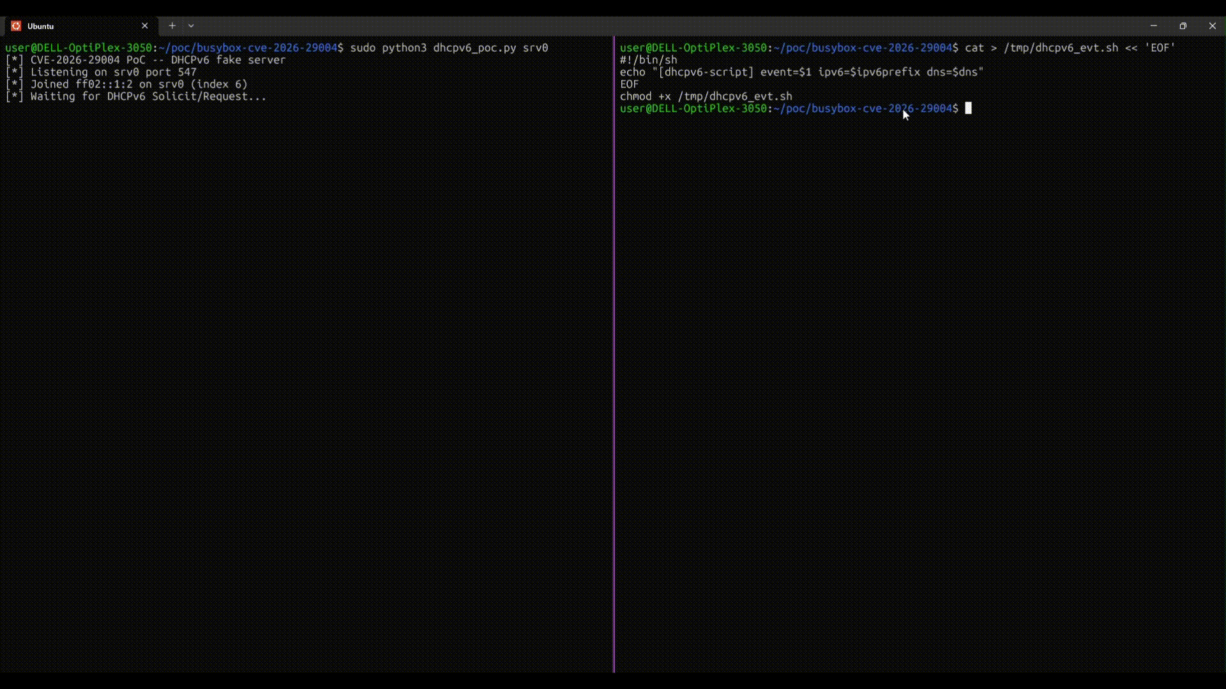Screen dimensions: 1226x689
Task: Click the Ubuntu logo icon in the tab
Action: pos(16,26)
